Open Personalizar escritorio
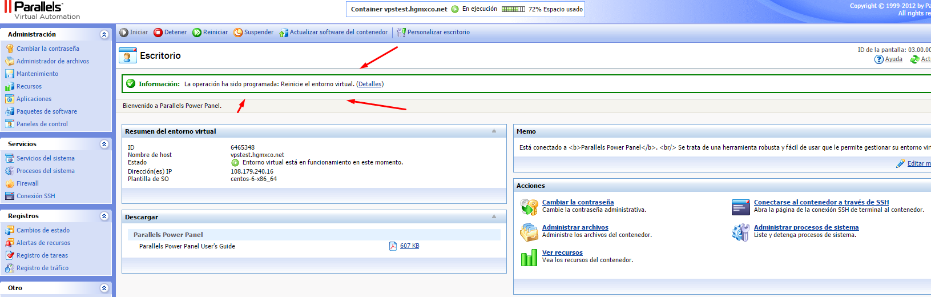Screen dimensions: 931x297 coord(433,33)
